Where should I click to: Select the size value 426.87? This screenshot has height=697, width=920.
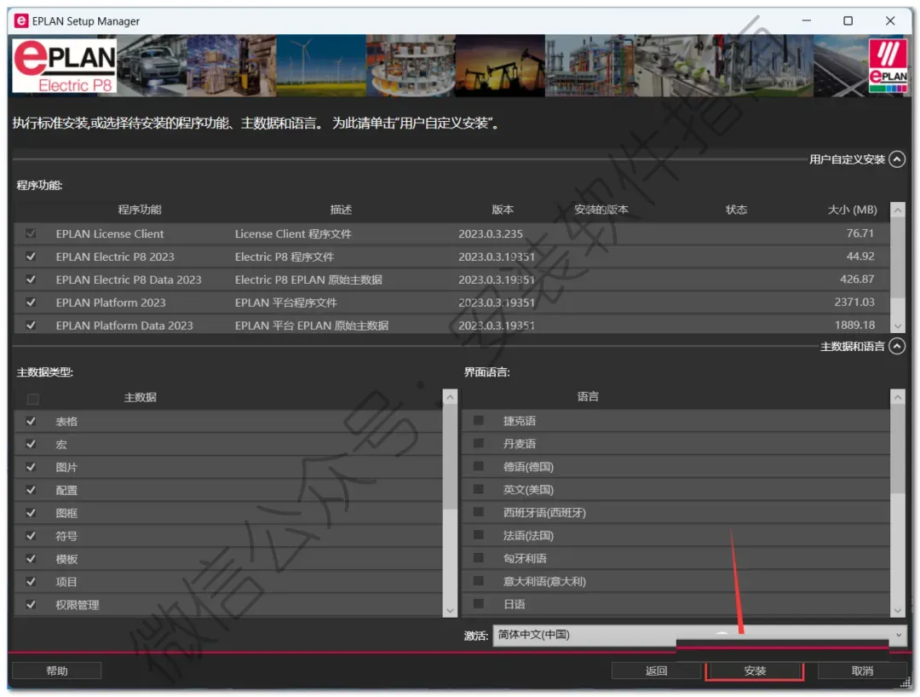857,279
